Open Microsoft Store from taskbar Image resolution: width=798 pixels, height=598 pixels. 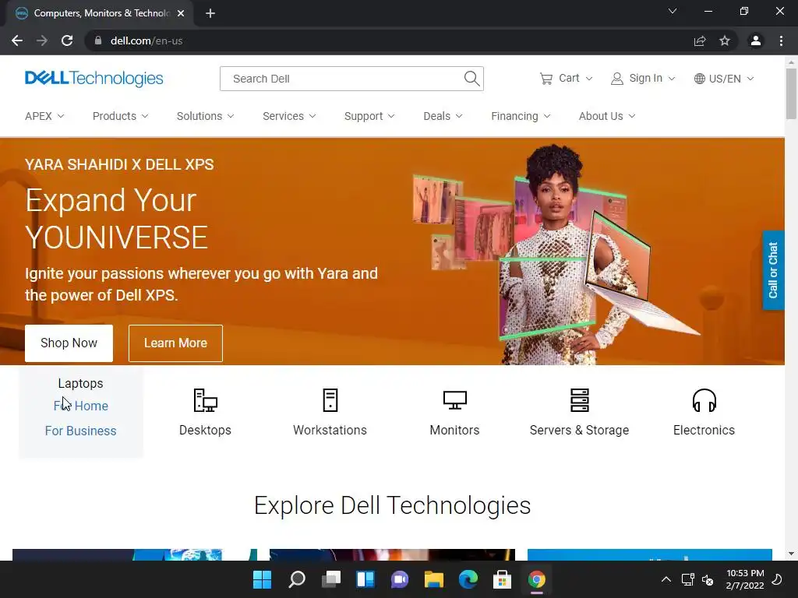pyautogui.click(x=503, y=579)
